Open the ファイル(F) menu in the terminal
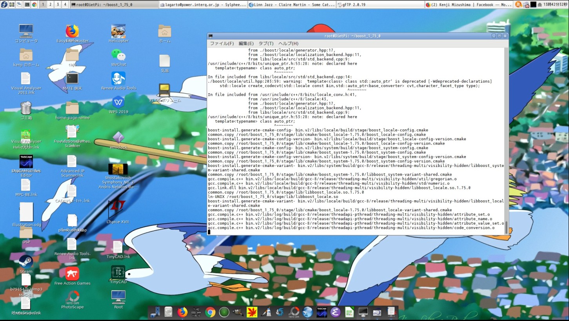The width and height of the screenshot is (569, 321). click(x=221, y=44)
